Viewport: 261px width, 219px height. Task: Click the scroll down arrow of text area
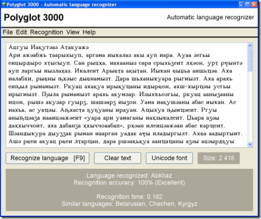250,145
